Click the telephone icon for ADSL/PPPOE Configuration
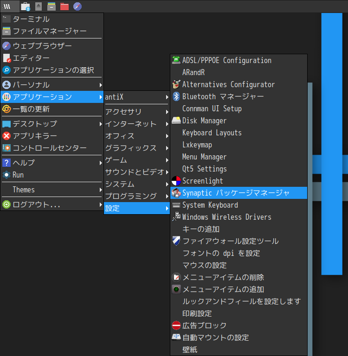The height and width of the screenshot is (356, 348). pos(176,60)
